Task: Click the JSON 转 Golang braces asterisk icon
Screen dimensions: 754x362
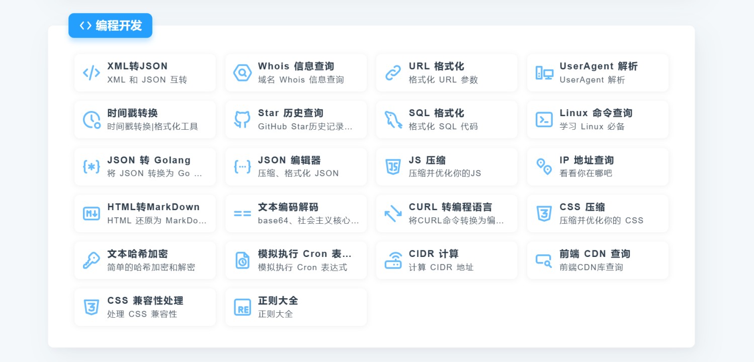Action: [x=92, y=166]
